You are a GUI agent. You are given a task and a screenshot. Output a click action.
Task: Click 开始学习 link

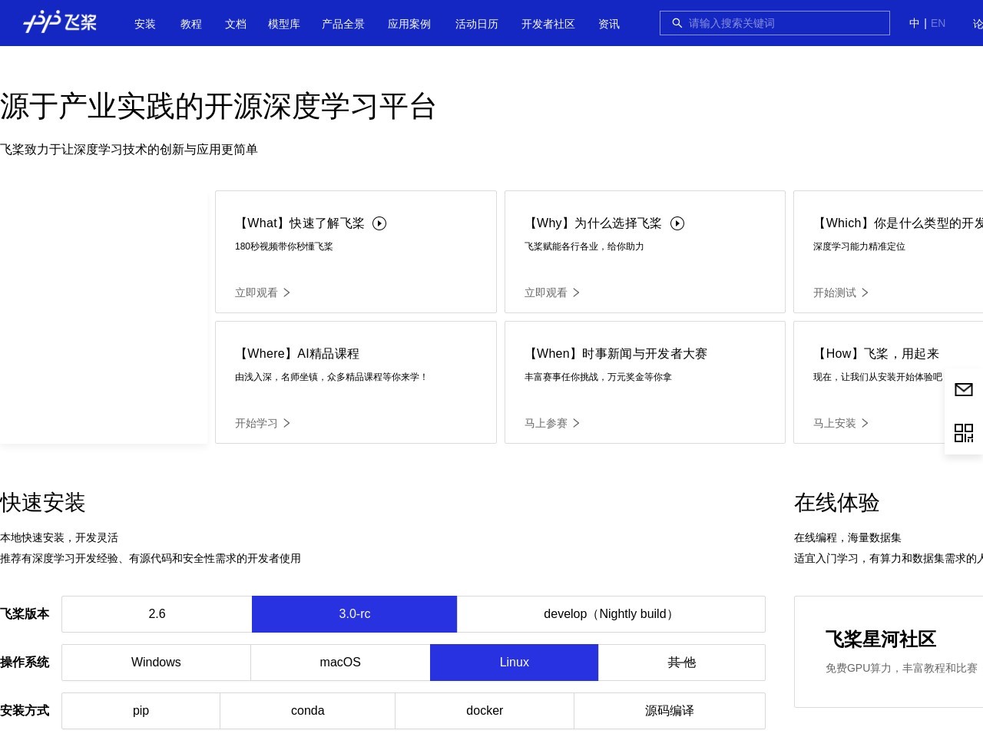pyautogui.click(x=257, y=423)
